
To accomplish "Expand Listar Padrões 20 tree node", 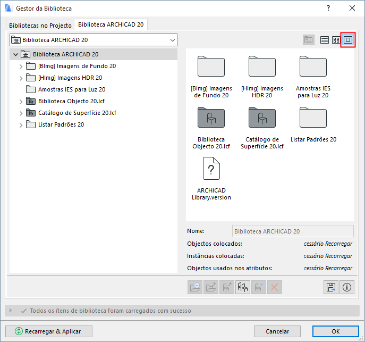I will coord(21,125).
